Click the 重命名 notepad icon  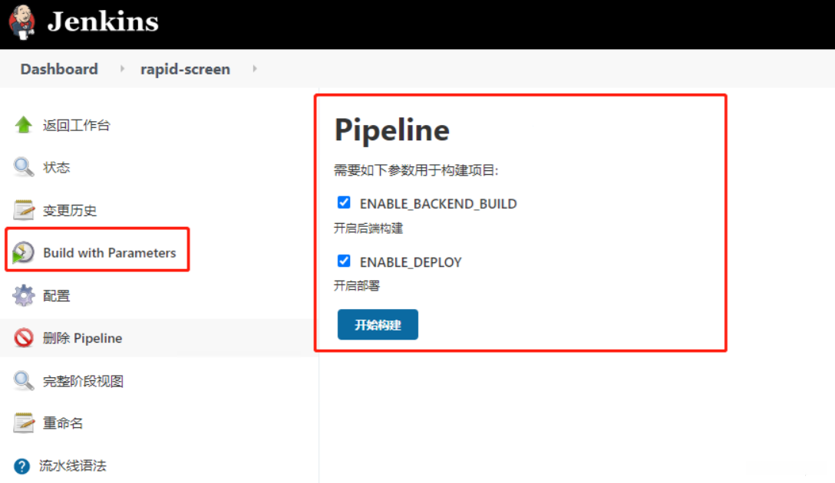point(24,423)
